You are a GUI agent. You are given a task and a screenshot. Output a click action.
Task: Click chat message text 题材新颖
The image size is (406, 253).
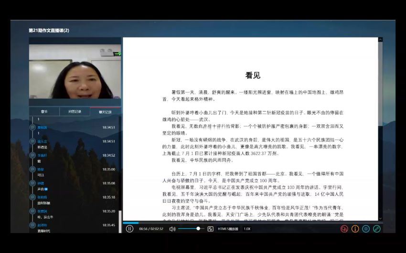(x=44, y=203)
